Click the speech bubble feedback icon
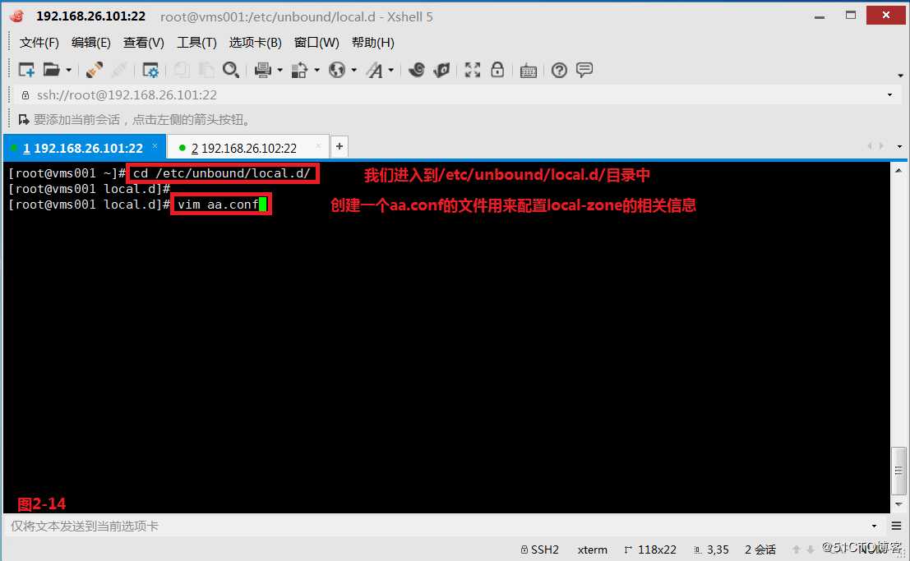910x561 pixels. click(x=584, y=70)
